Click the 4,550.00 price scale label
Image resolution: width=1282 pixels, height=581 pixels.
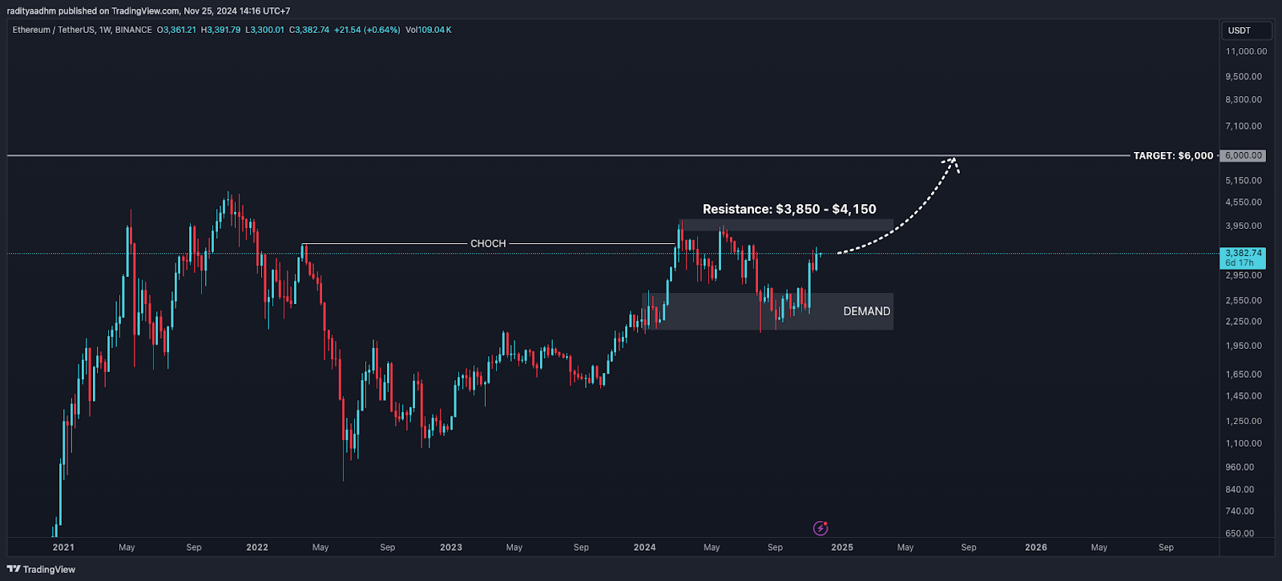[x=1244, y=202]
